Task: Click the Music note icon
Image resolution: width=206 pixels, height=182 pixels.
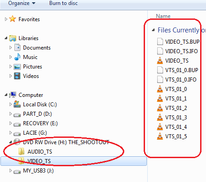Action: [17, 57]
